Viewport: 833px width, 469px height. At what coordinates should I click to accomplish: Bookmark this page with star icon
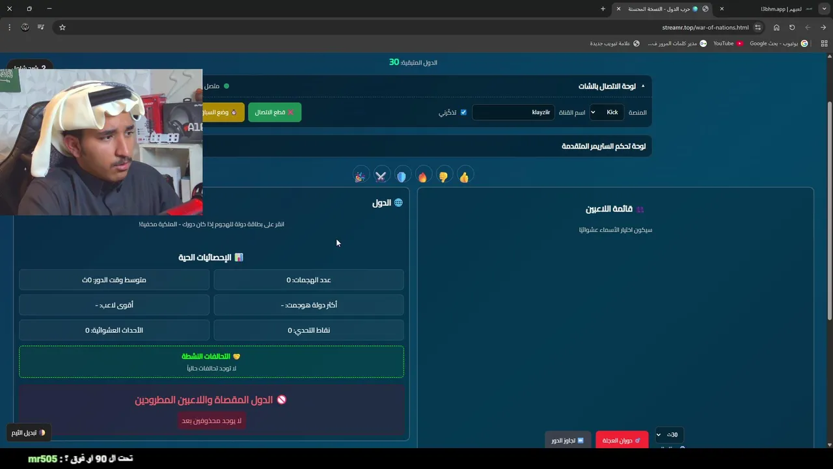62,27
